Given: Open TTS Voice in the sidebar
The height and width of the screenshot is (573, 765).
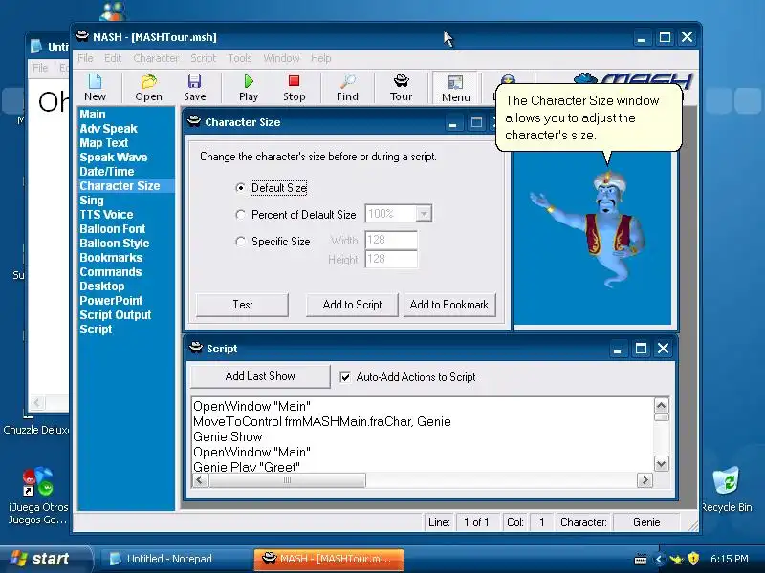Looking at the screenshot, I should [x=106, y=214].
